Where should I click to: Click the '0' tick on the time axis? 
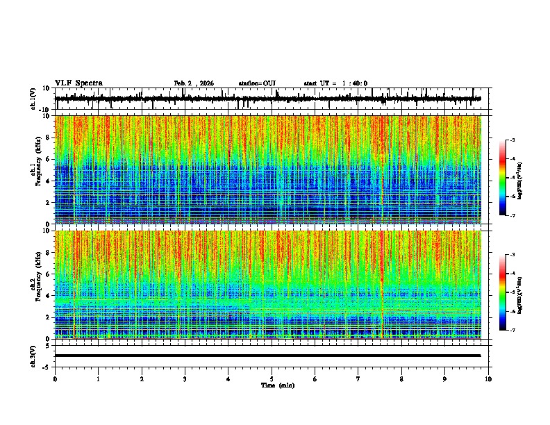[x=55, y=379]
